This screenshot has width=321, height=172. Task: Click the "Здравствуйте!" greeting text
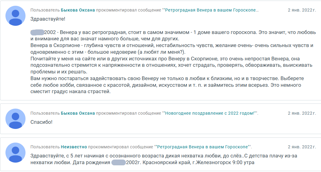coord(48,19)
